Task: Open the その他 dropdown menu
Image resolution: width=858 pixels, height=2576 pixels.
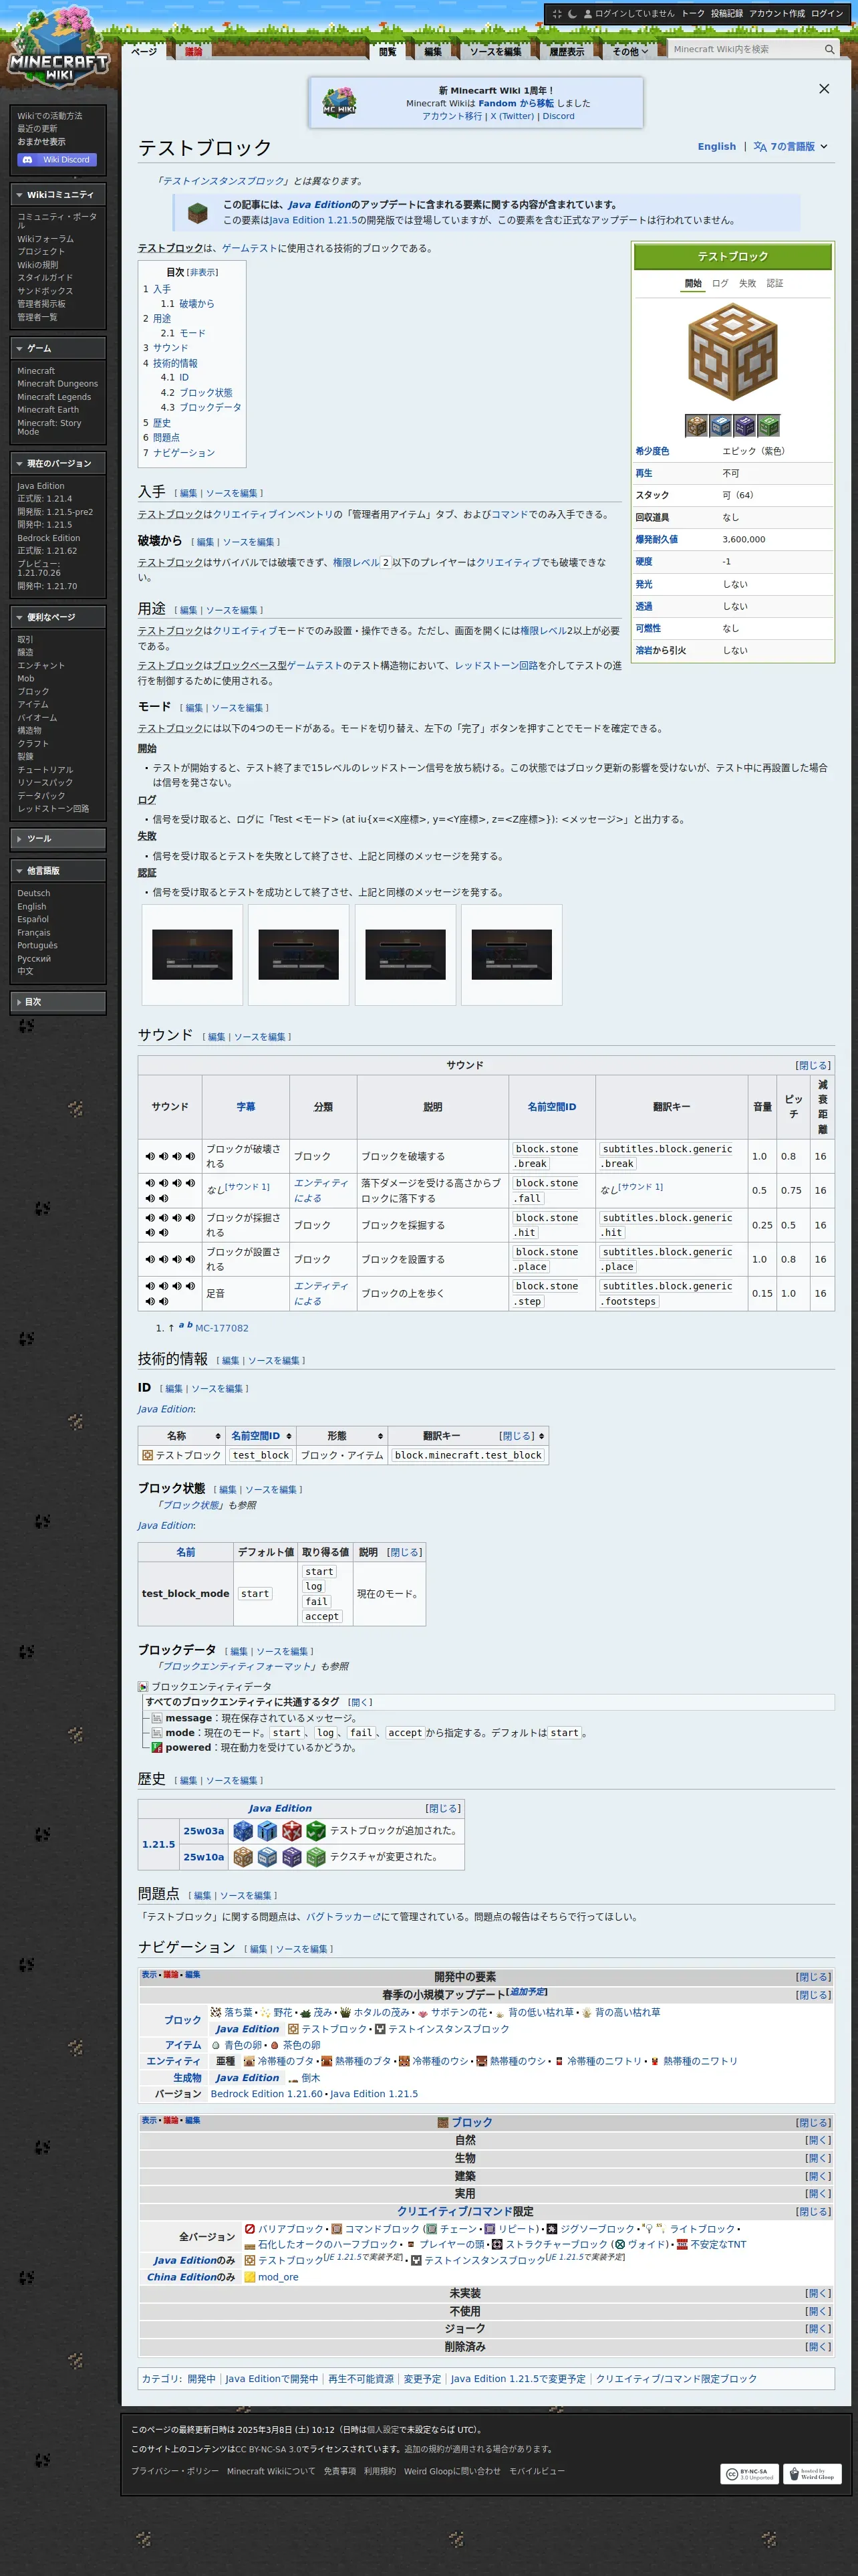Action: 630,52
